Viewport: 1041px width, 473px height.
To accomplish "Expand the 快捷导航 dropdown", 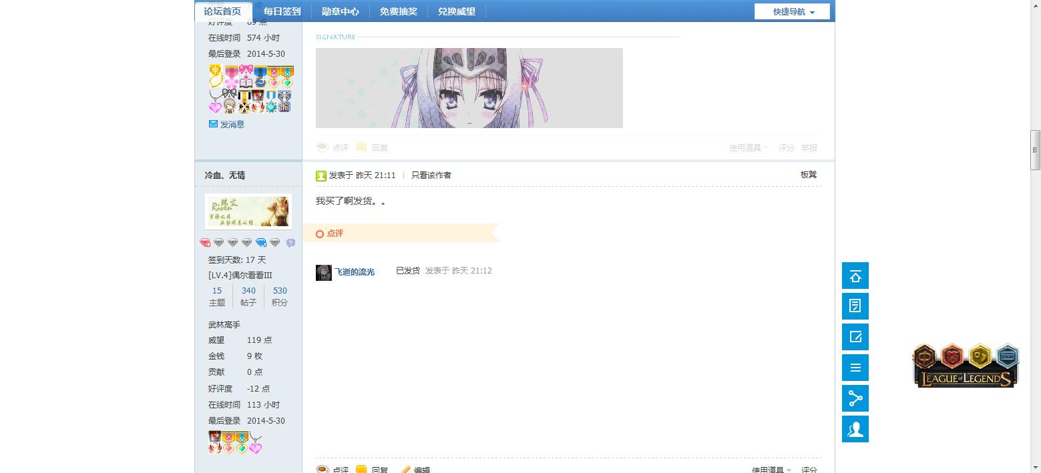I will point(792,11).
